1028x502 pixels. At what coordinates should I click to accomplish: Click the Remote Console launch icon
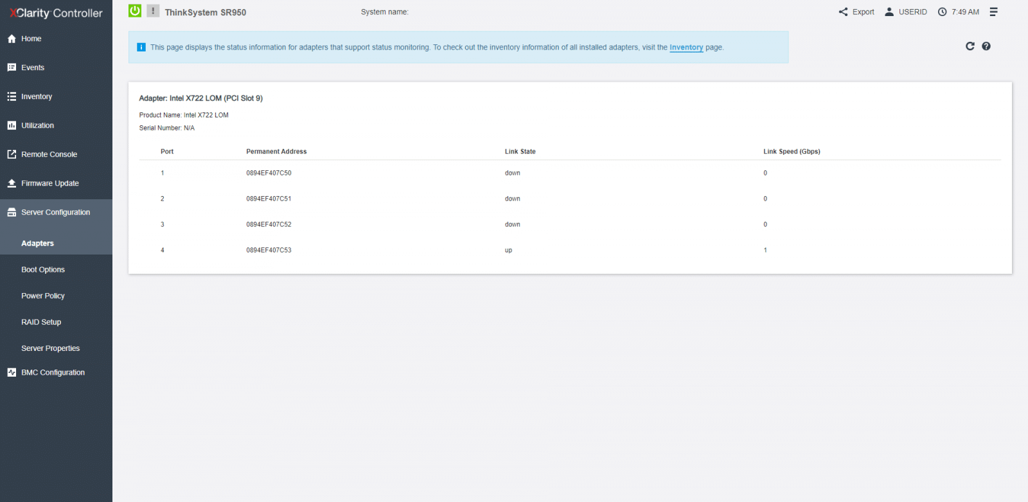(12, 154)
